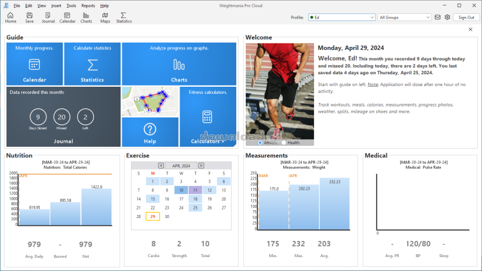Click the mail envelope icon
The width and height of the screenshot is (482, 271).
click(x=437, y=17)
